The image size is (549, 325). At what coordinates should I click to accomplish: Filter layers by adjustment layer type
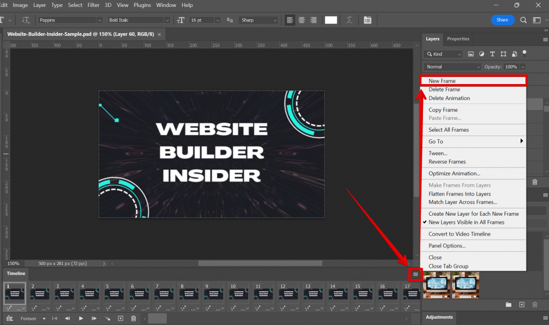[x=481, y=54]
